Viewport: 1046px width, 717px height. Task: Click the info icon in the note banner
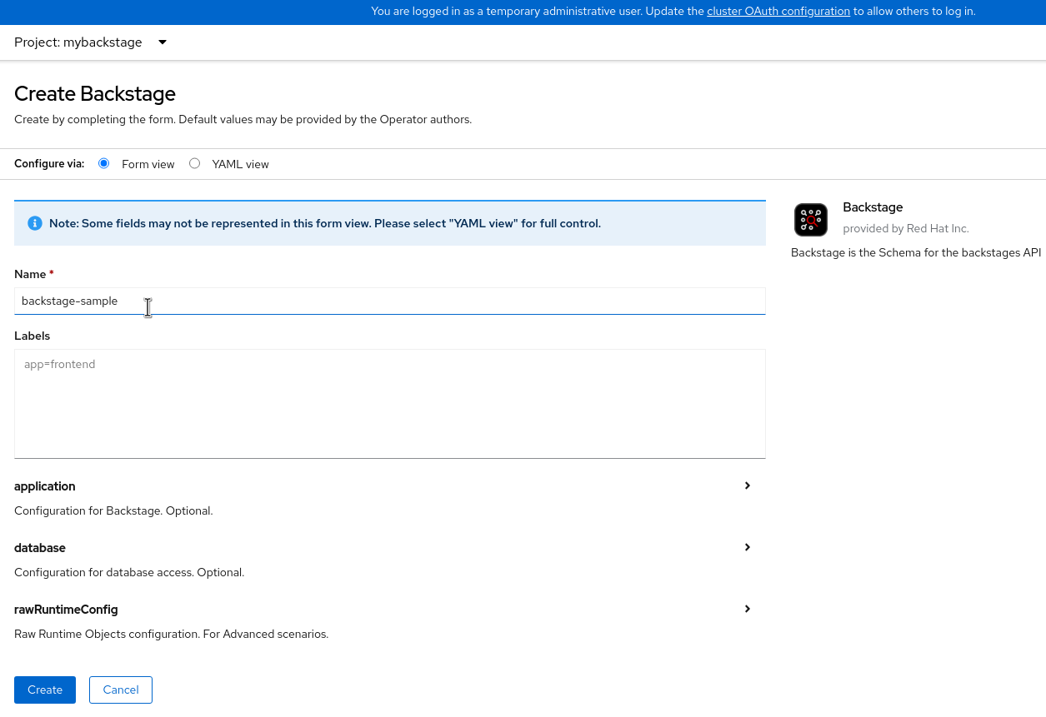click(35, 223)
